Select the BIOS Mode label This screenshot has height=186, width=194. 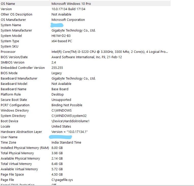(x=9, y=73)
